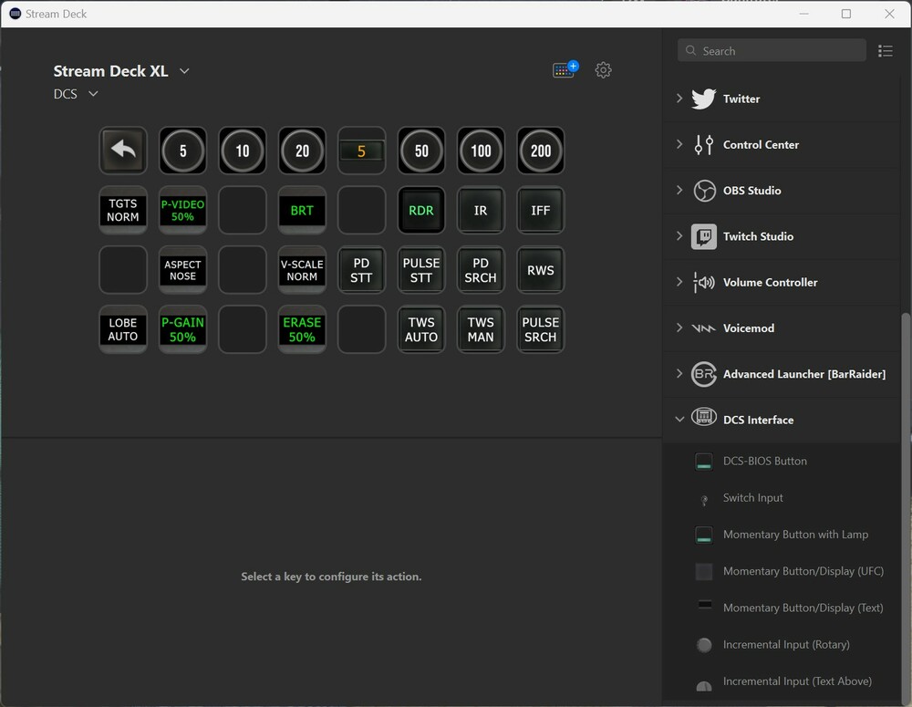Select empty key between P-VIDEO and BRT
Viewport: 912px width, 707px height.
tap(242, 210)
